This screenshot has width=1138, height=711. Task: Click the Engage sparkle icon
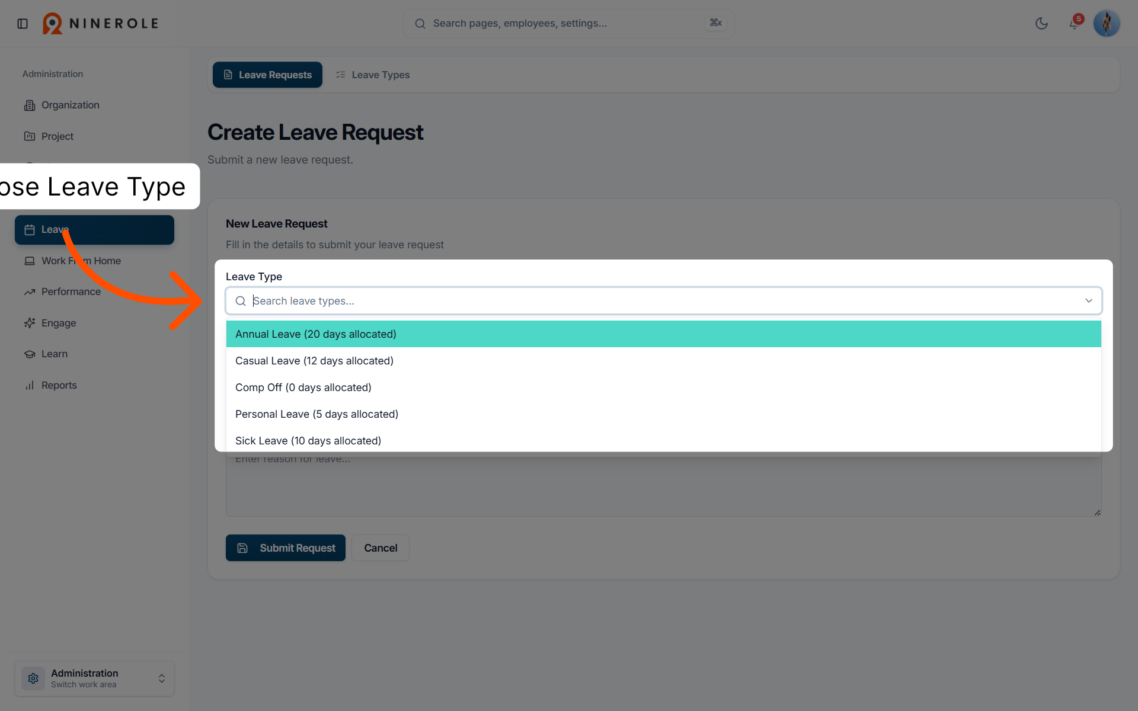click(x=30, y=323)
